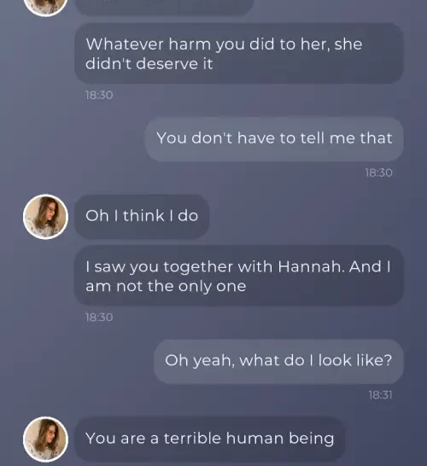This screenshot has width=427, height=466.
Task: Tap the words 'Whatever harm' in the message
Action: [x=149, y=44]
